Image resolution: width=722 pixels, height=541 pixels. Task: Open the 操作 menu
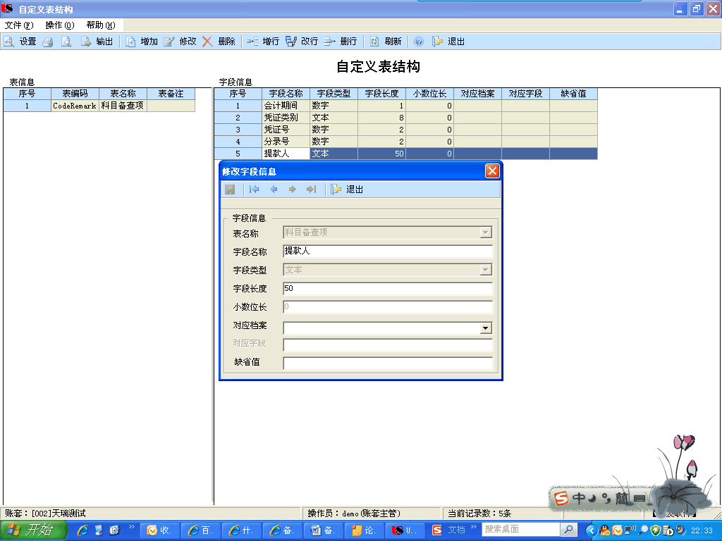tap(59, 25)
